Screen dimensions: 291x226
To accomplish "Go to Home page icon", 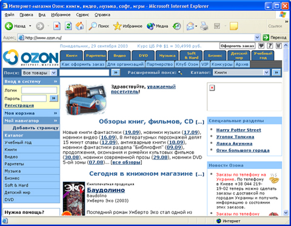I will click(x=79, y=26).
